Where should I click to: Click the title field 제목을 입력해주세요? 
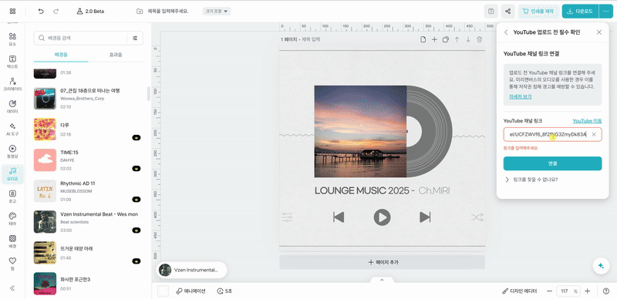[168, 12]
